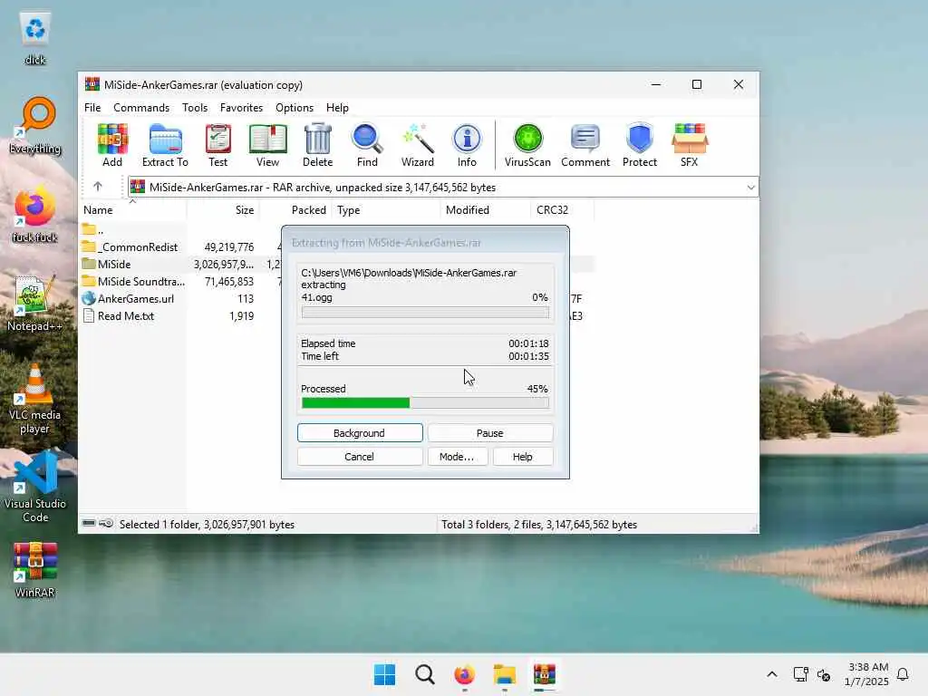Sort by Type column header
Viewport: 928px width, 696px height.
pyautogui.click(x=386, y=210)
